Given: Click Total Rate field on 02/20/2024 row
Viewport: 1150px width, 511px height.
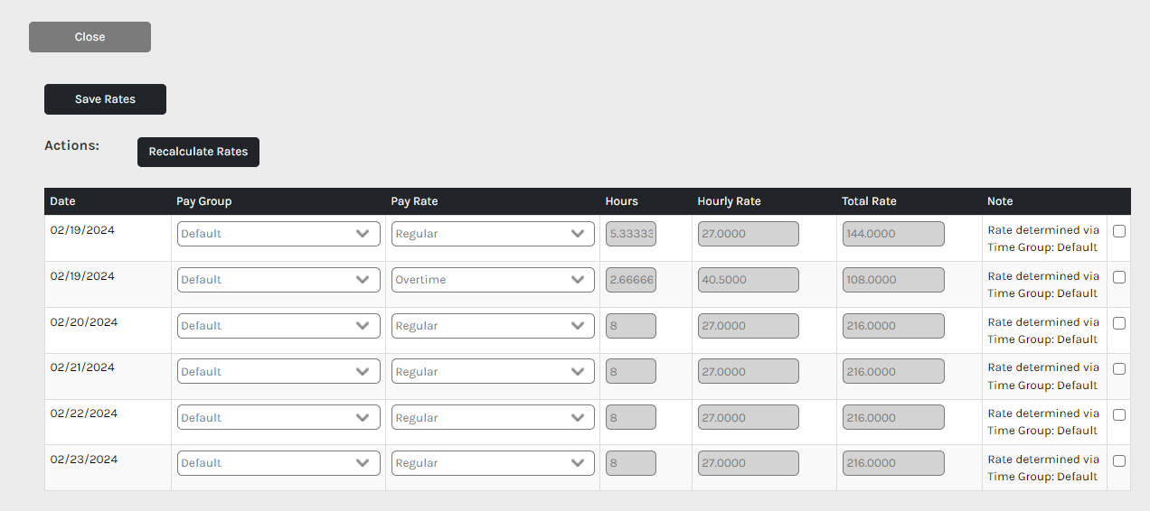Looking at the screenshot, I should pyautogui.click(x=893, y=326).
